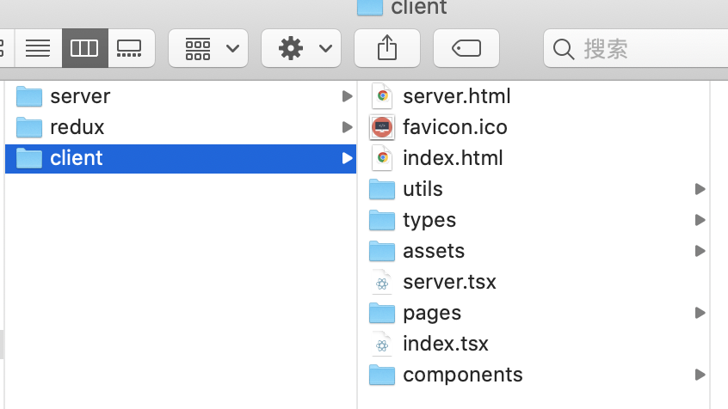The image size is (728, 409).
Task: Click the search field
Action: click(x=637, y=48)
